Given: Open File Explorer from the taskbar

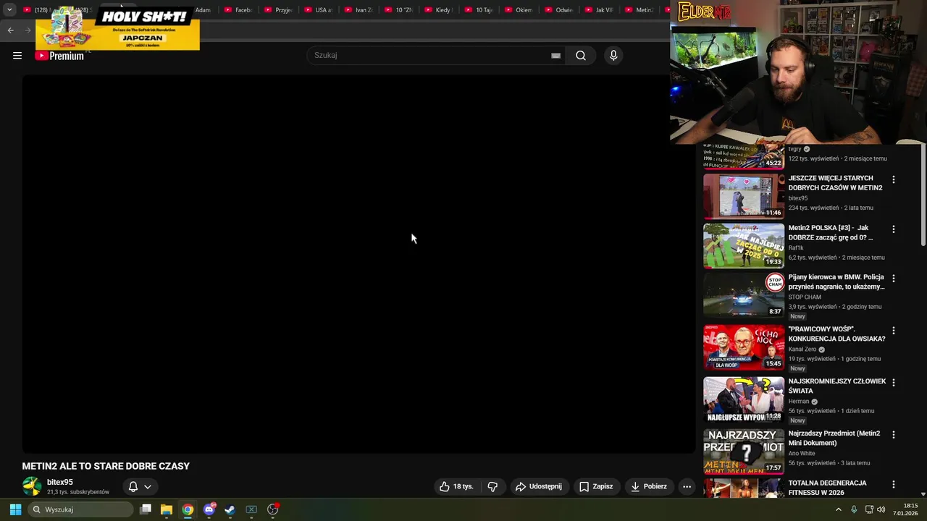Looking at the screenshot, I should coord(167,509).
